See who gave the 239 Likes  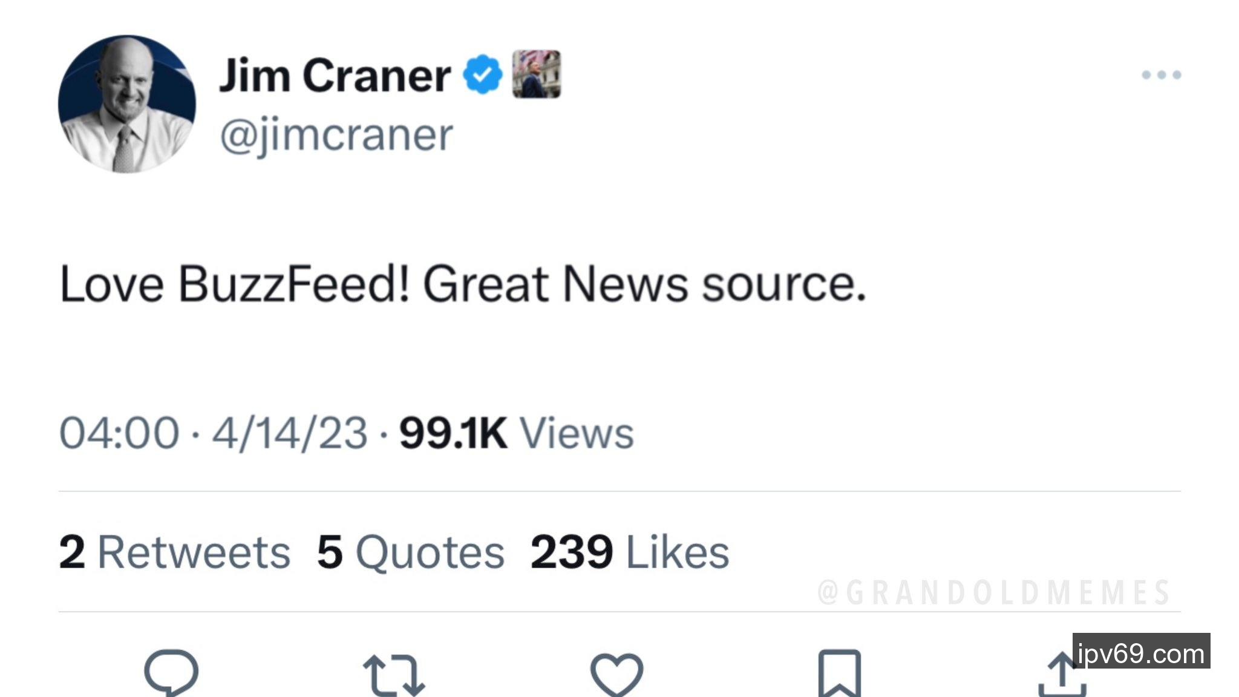point(629,552)
